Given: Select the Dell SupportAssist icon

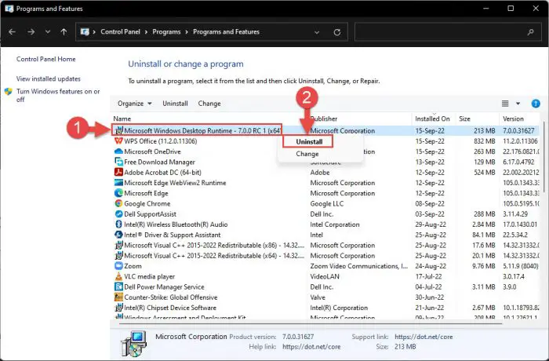Looking at the screenshot, I should click(x=118, y=213).
